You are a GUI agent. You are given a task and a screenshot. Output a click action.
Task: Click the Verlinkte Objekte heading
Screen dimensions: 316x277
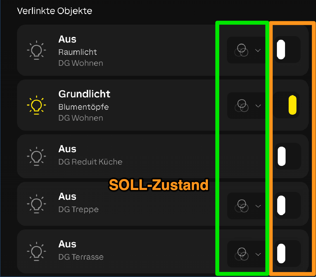coord(55,11)
